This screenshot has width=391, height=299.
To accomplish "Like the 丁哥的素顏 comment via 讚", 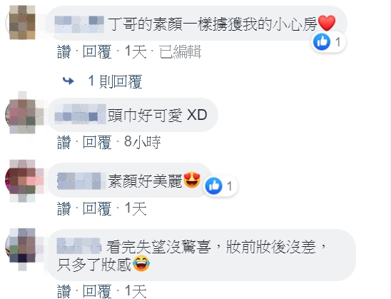I will tap(64, 51).
